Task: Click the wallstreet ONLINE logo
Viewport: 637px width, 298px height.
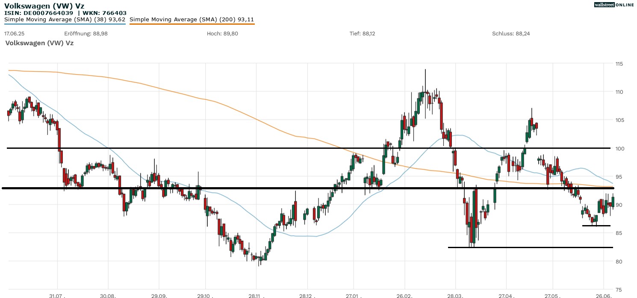Action: (x=614, y=5)
